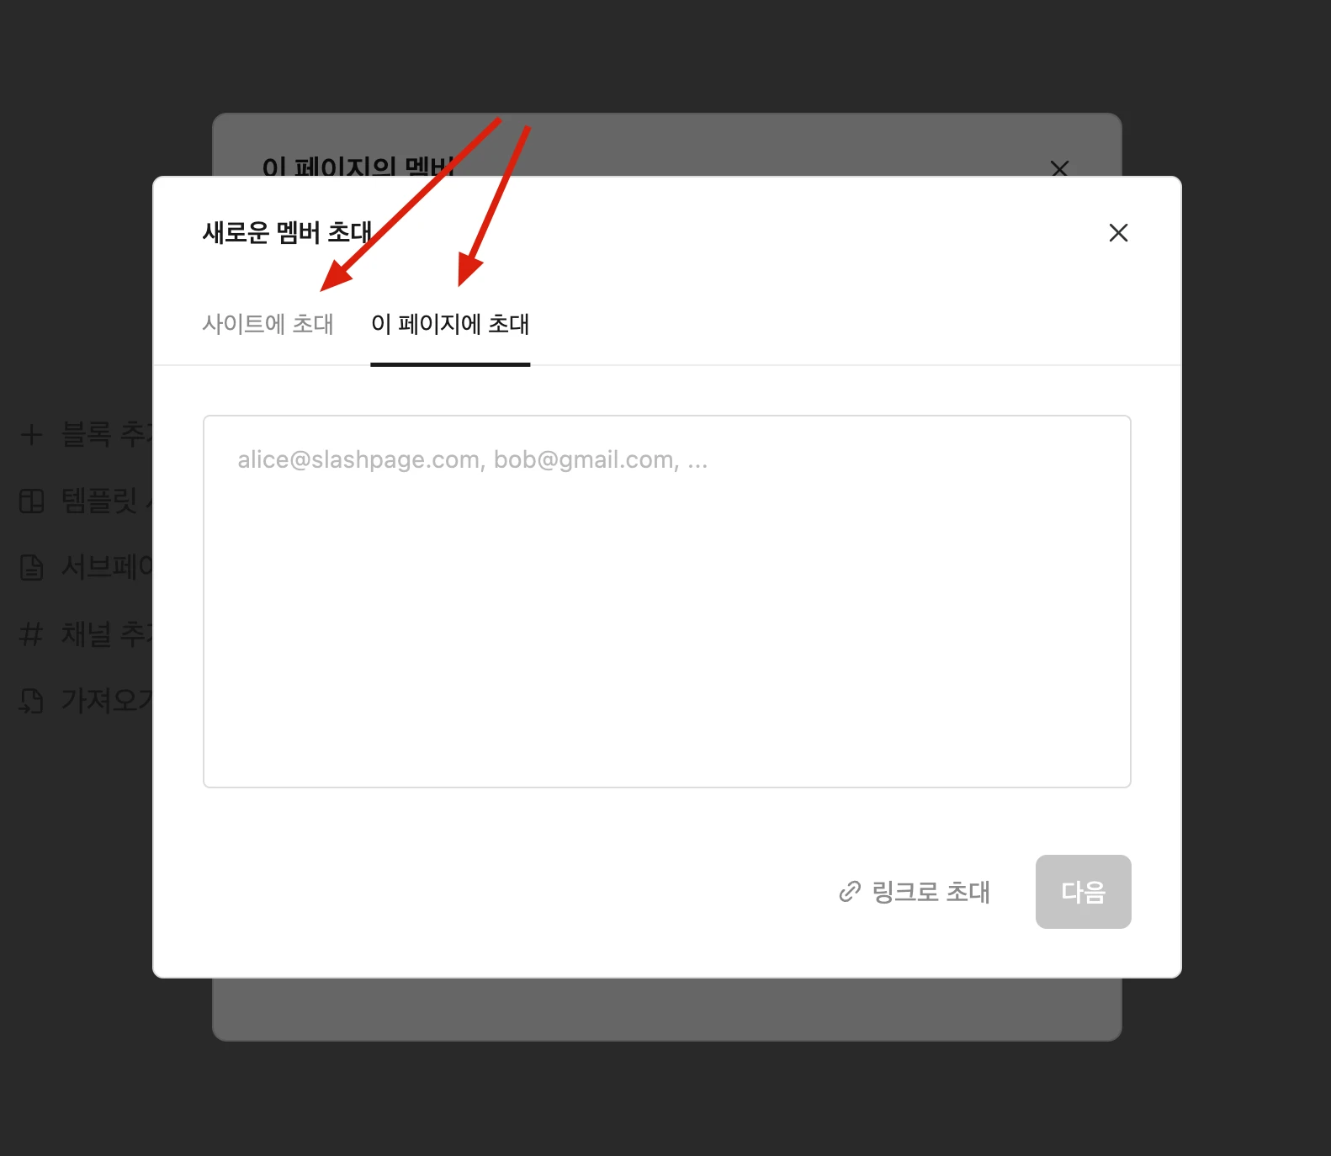Switch to the 사이트에 초대 tab
1331x1156 pixels.
268,324
